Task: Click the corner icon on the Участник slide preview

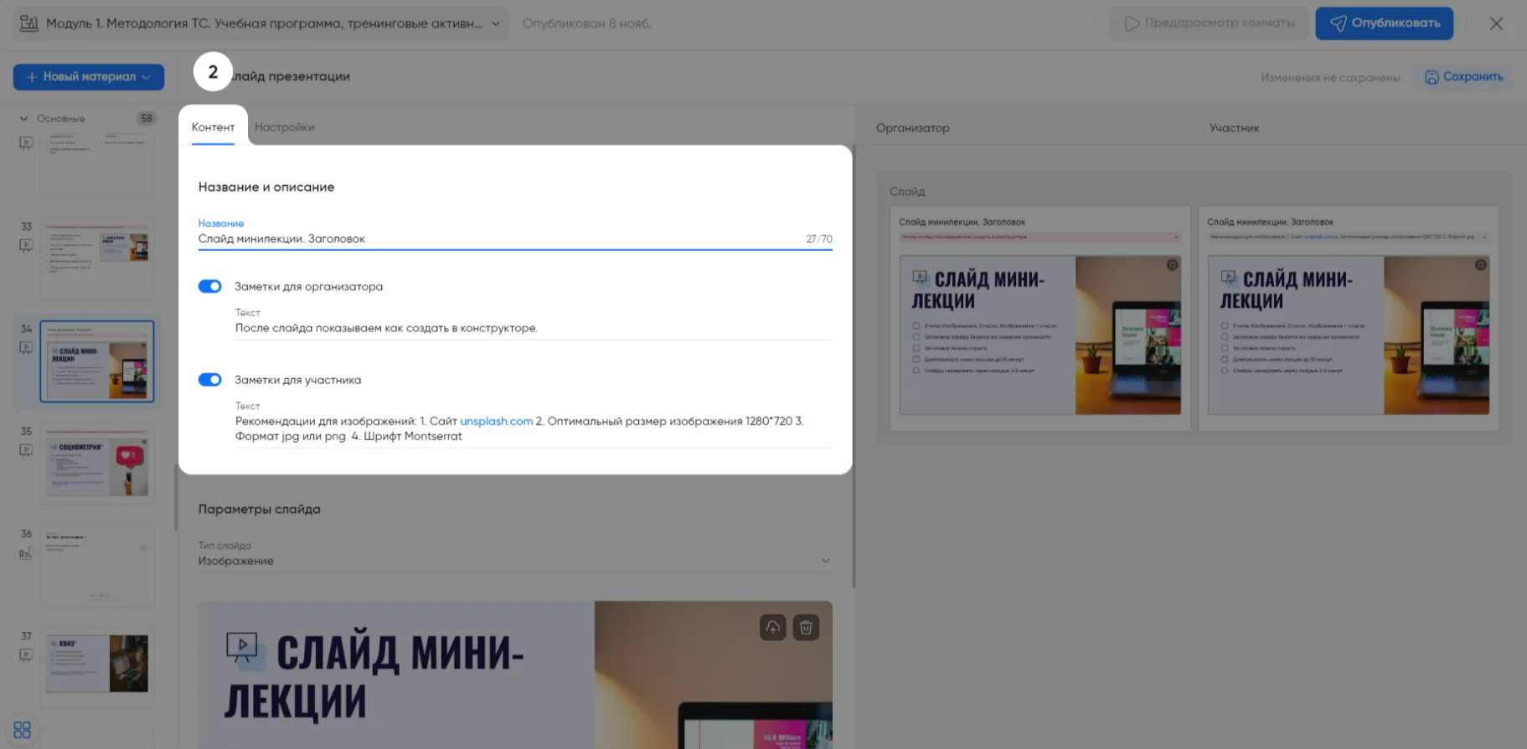Action: click(x=1480, y=264)
